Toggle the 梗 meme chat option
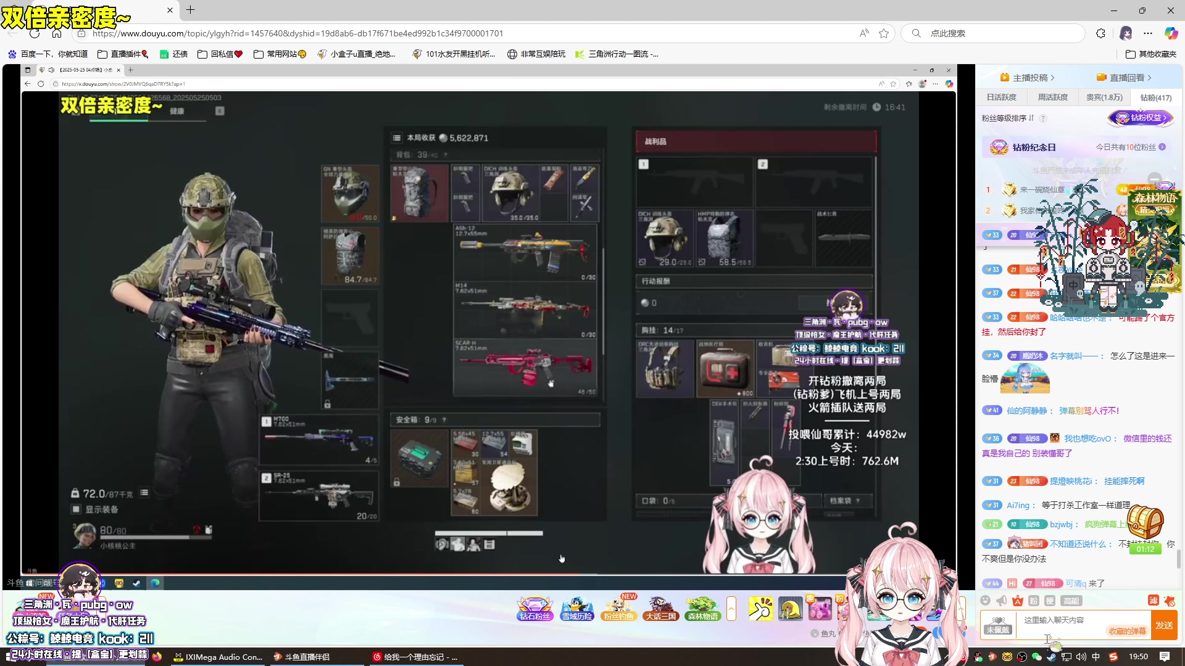 [1050, 601]
